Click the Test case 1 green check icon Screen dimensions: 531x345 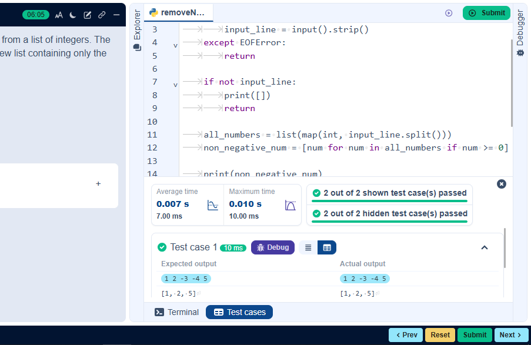162,247
